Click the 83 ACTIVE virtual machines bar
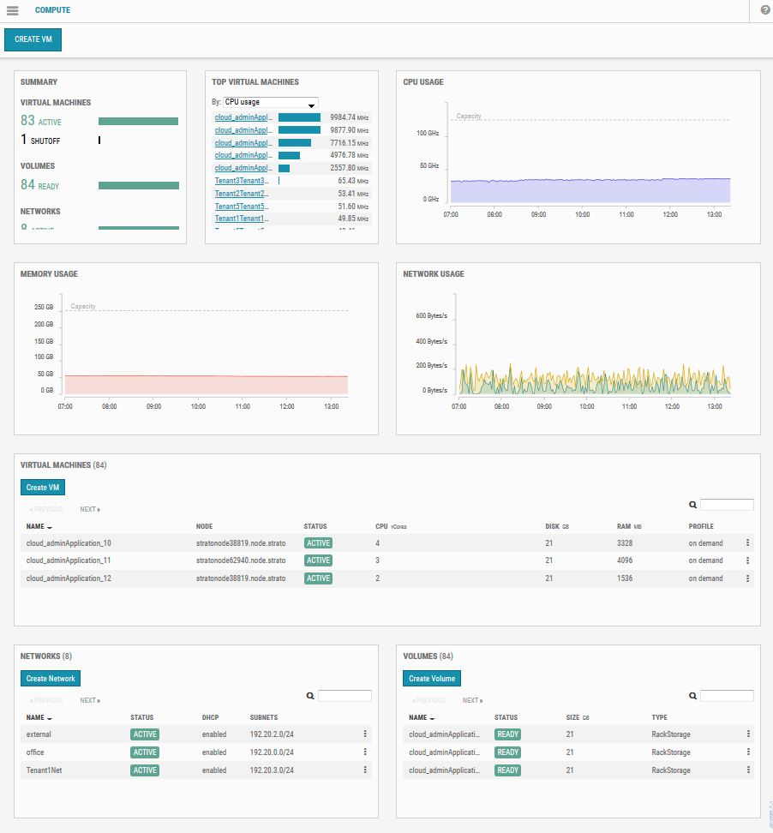 point(138,122)
